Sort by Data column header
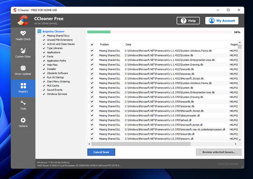 click(175, 44)
